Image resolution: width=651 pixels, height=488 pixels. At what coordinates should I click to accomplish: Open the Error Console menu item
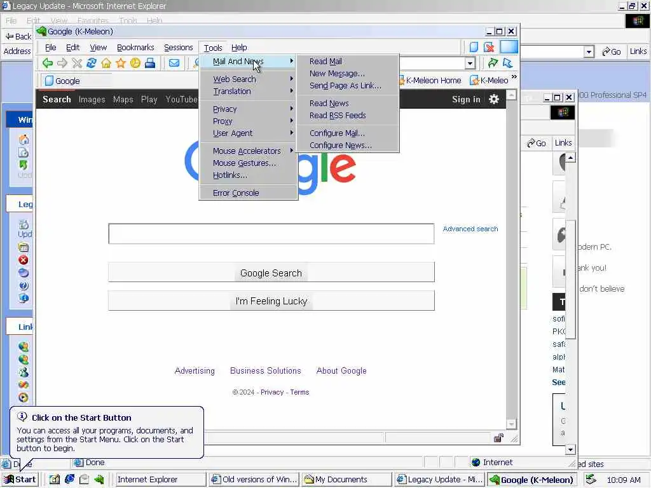(248, 193)
